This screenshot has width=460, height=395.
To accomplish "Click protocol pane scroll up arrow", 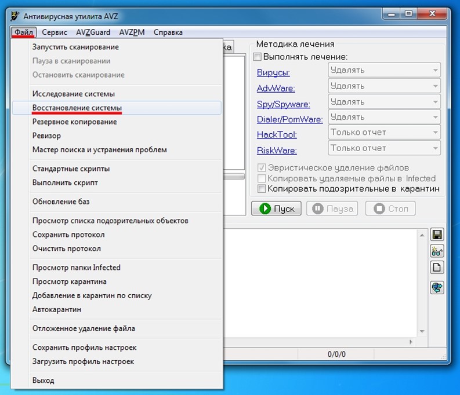I will 422,235.
